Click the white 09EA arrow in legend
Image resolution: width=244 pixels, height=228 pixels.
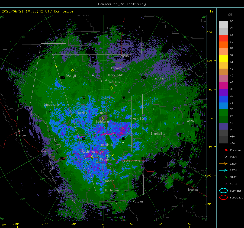(223, 157)
